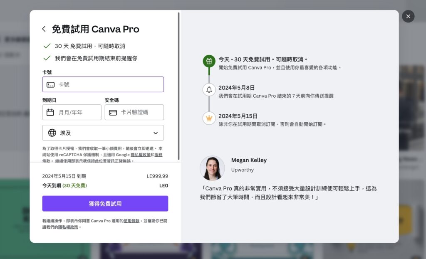This screenshot has width=426, height=259.
Task: Click the globe icon in the country selector
Action: click(x=52, y=133)
